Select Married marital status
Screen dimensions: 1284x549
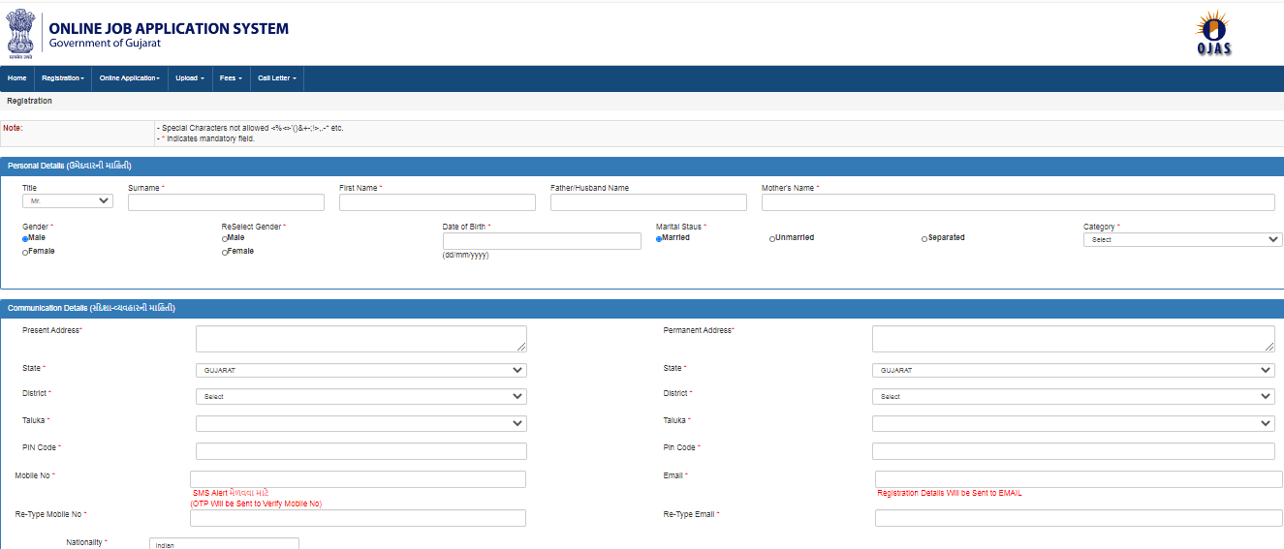(x=659, y=238)
